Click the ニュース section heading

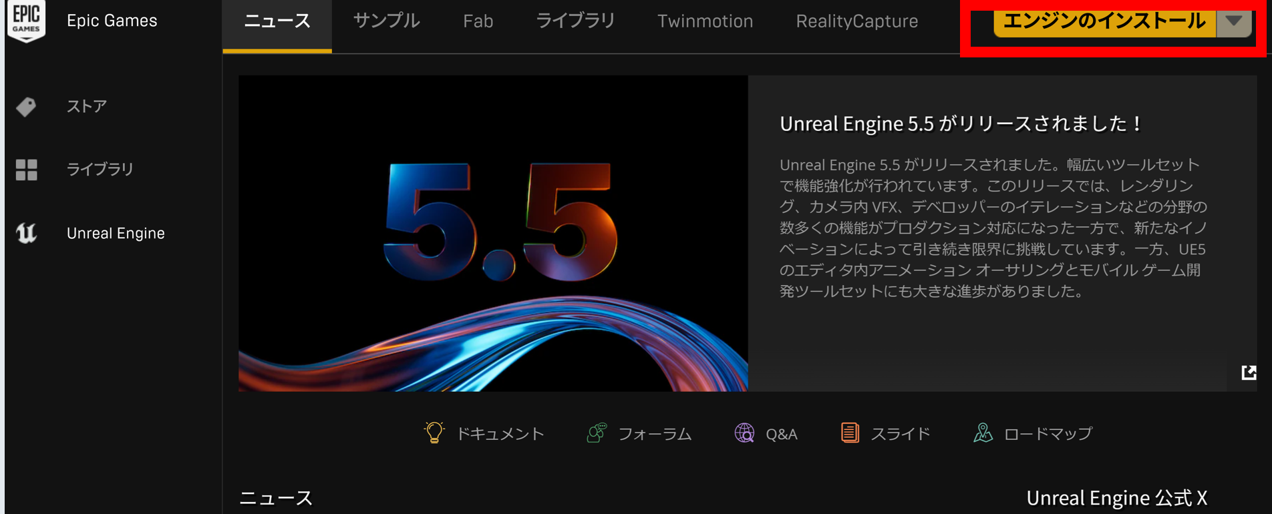(276, 498)
